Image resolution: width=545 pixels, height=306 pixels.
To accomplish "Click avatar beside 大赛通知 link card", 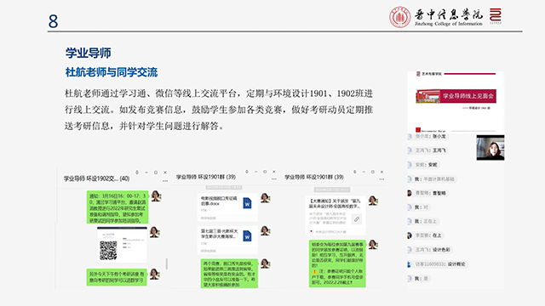I will (x=373, y=201).
